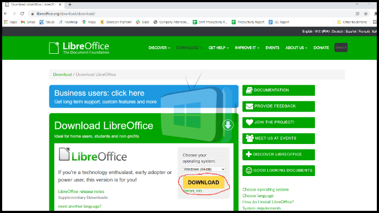Expand the Get Help menu
The width and height of the screenshot is (379, 213).
[x=218, y=48]
